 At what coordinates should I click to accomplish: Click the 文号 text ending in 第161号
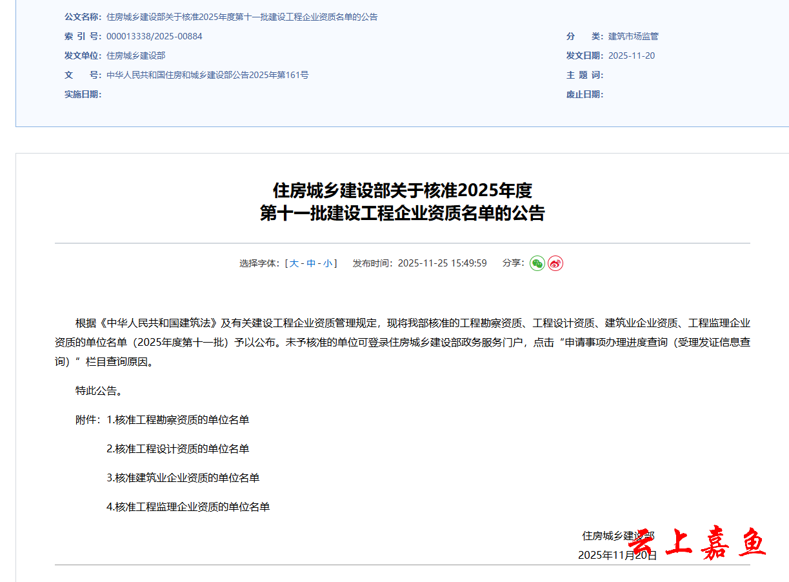click(207, 75)
